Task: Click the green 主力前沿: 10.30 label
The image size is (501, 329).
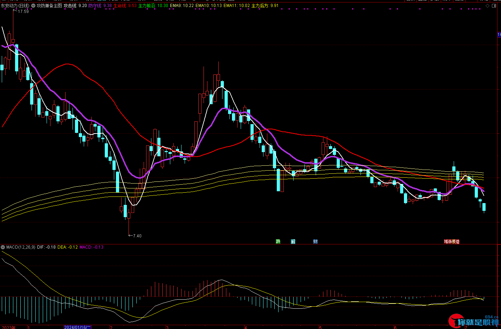Action: [153, 6]
